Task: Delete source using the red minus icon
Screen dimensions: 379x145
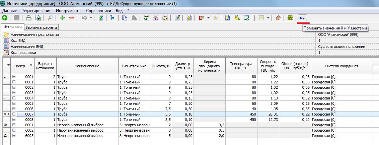Action: (71, 18)
